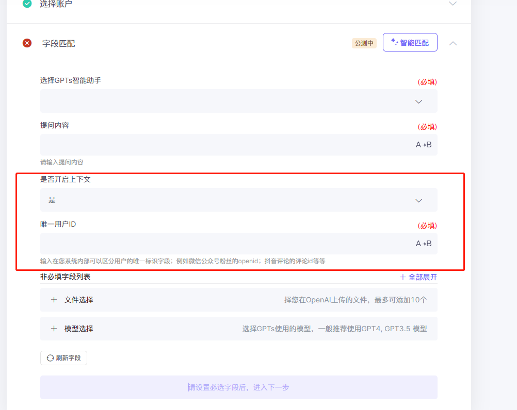
Task: Click the chevron arrow of 是否开启上下文
Action: (418, 200)
